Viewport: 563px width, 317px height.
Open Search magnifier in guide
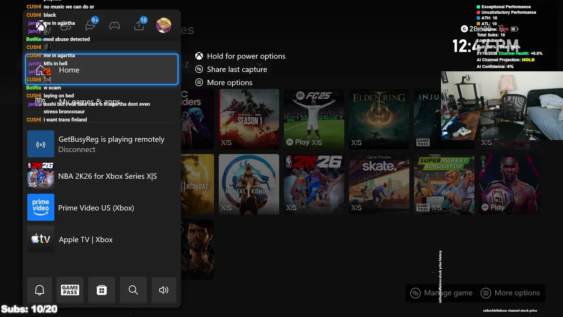pyautogui.click(x=133, y=290)
